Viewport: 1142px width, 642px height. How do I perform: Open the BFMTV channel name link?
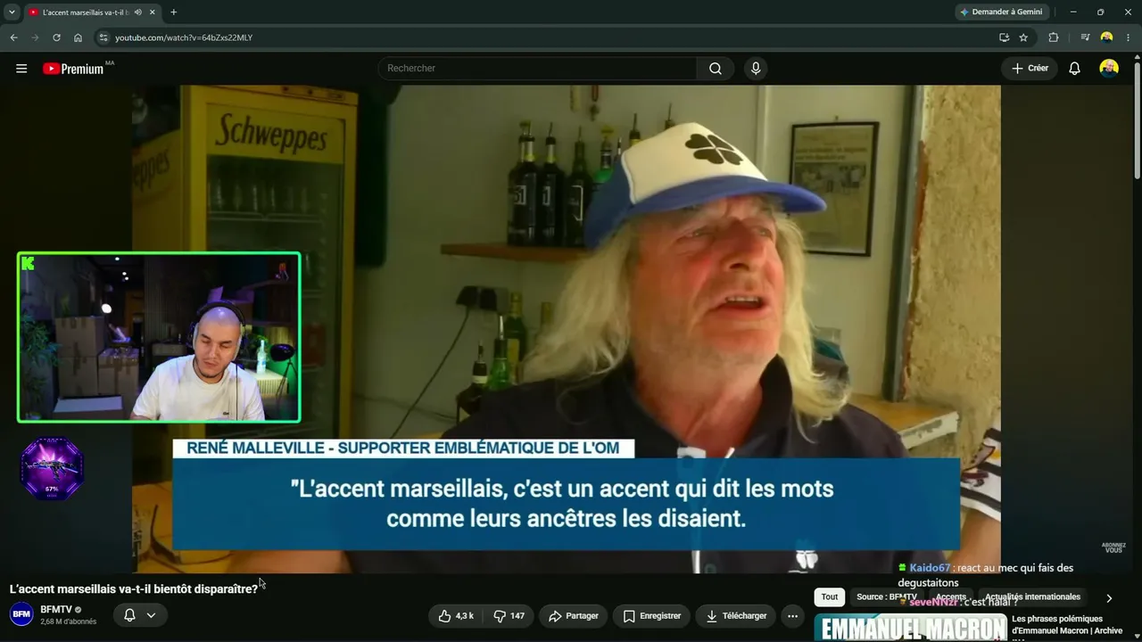click(x=56, y=610)
